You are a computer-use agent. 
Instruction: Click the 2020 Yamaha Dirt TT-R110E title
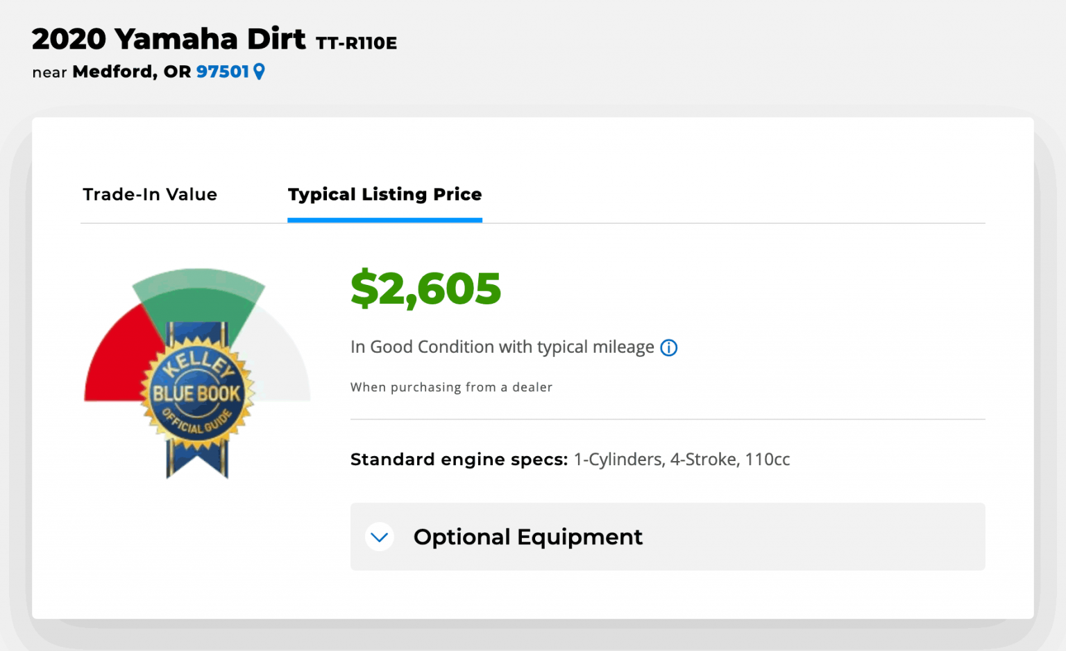(x=214, y=39)
